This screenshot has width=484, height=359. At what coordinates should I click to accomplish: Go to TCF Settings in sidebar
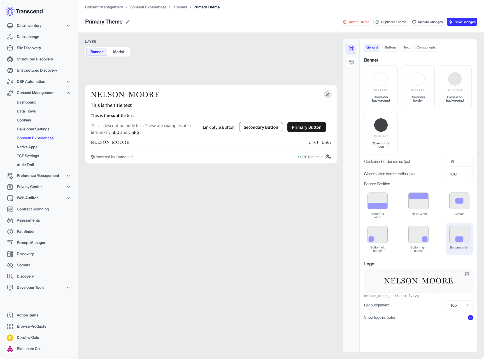point(28,156)
